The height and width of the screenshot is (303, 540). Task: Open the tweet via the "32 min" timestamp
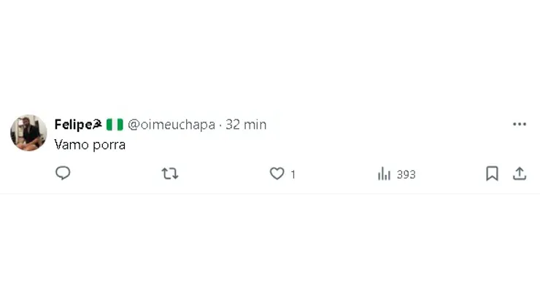246,125
